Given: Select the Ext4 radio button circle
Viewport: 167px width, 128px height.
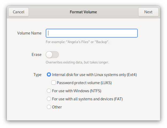Looking at the screenshot, I should point(49,75).
